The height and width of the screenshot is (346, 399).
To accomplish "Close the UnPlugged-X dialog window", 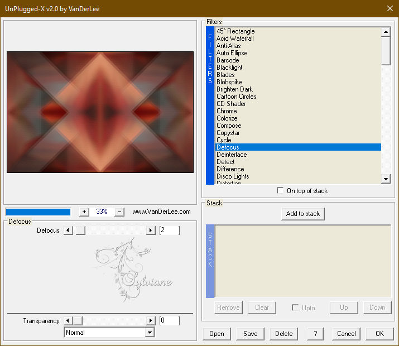I will tap(390, 8).
